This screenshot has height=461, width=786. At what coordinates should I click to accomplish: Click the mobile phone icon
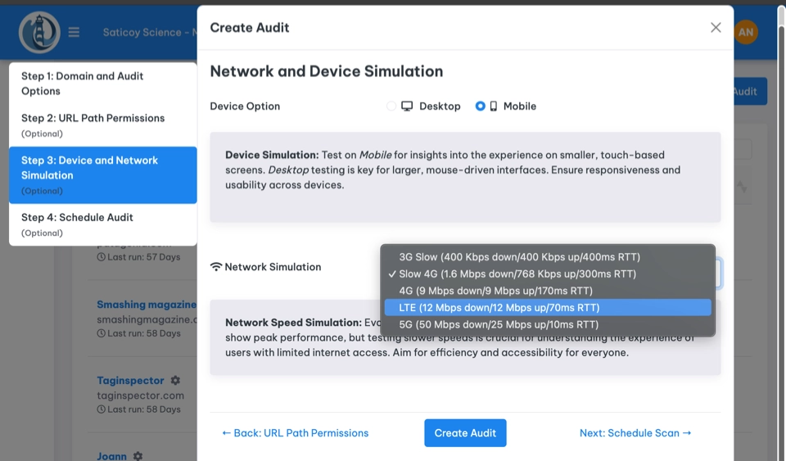point(494,106)
